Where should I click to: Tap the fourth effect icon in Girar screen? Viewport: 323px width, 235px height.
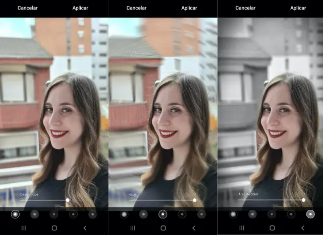point(182,214)
